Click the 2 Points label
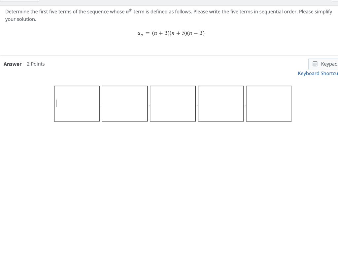Viewport: 338px width, 277px height. [36, 64]
